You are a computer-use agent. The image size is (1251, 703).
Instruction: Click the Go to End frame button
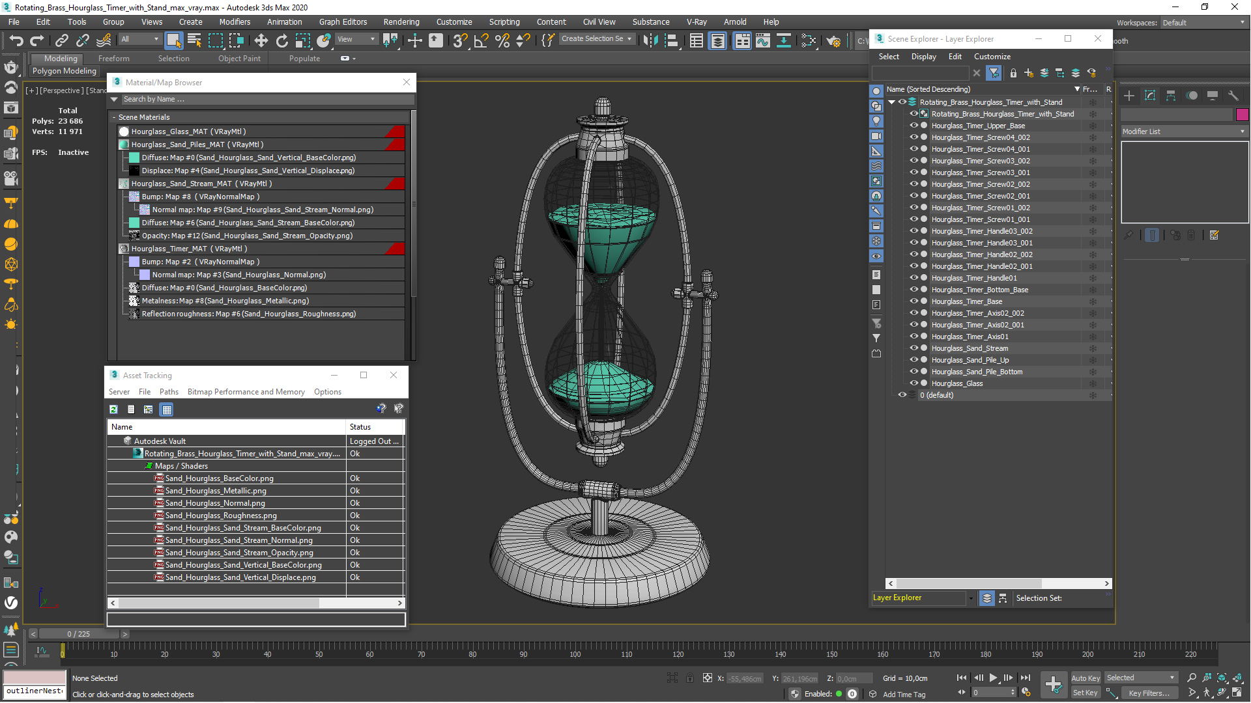tap(1025, 678)
